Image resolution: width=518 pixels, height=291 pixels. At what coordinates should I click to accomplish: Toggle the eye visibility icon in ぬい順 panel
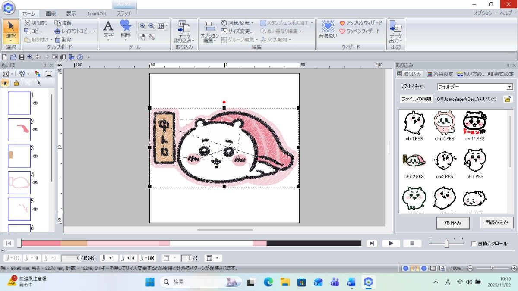pos(5,83)
